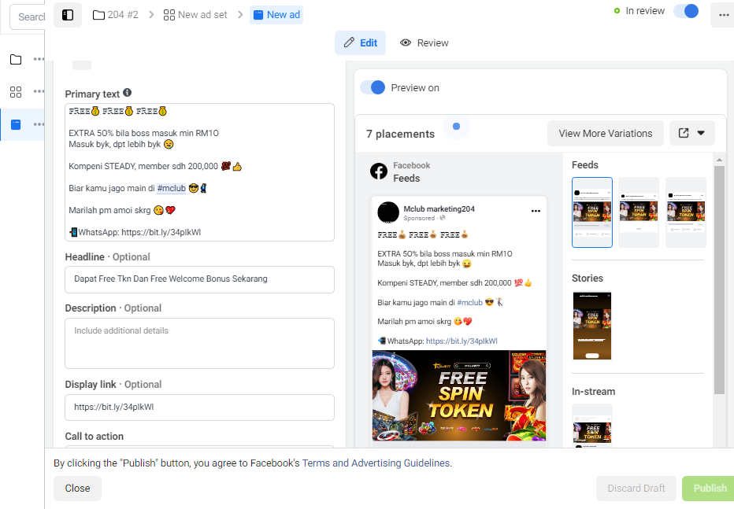
Task: Toggle the Preview on switch
Action: [373, 87]
